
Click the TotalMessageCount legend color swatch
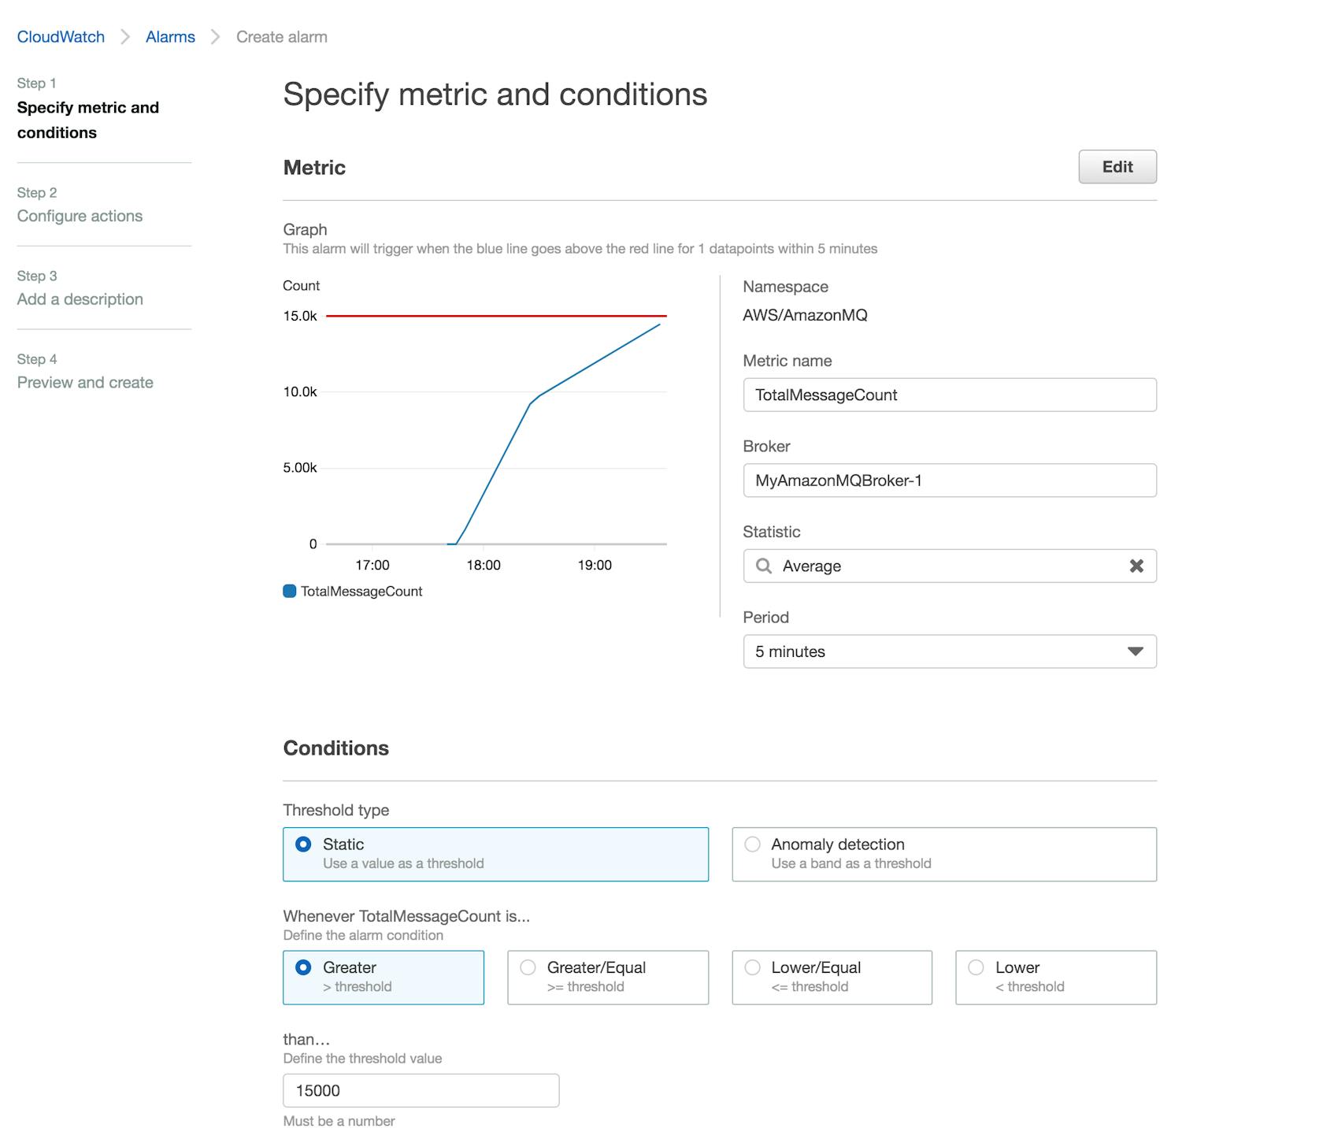pos(290,592)
